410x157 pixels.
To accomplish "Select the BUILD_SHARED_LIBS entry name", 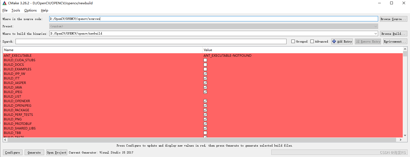I will click(x=20, y=128).
